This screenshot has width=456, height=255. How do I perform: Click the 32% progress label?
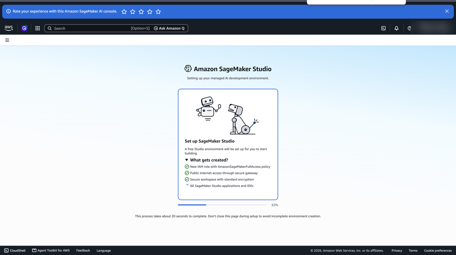click(x=275, y=205)
